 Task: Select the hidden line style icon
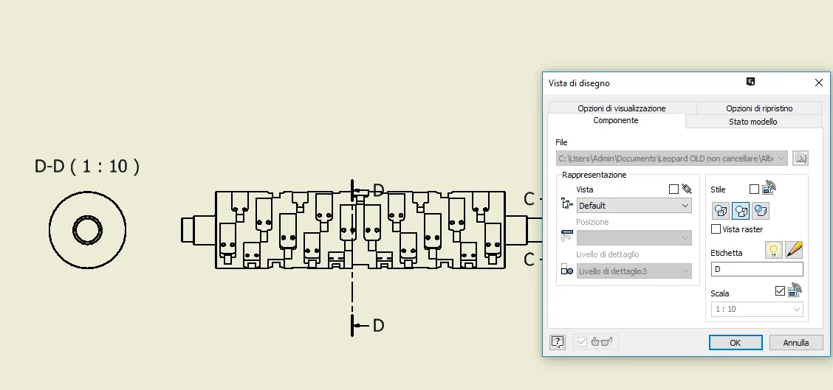pyautogui.click(x=721, y=211)
